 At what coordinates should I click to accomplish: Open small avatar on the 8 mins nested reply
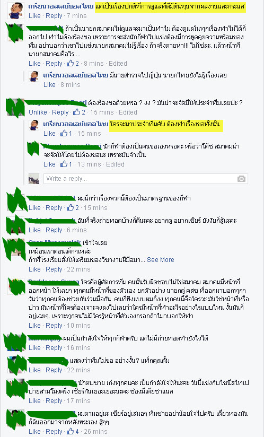(34, 76)
